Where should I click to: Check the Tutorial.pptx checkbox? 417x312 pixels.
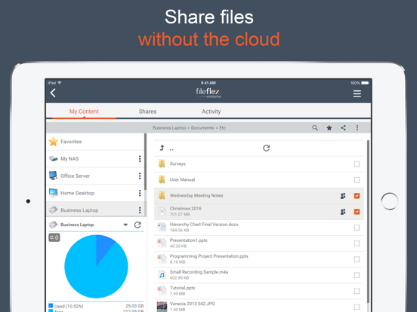357,291
